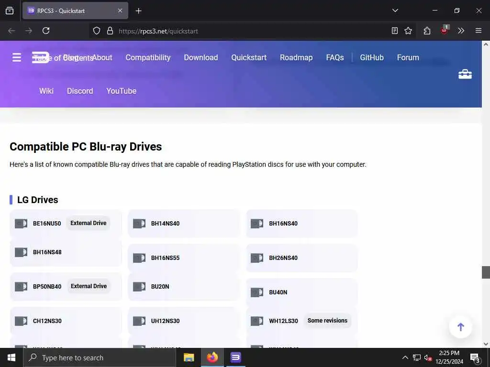
Task: Visit the GitHub link in header
Action: point(372,57)
